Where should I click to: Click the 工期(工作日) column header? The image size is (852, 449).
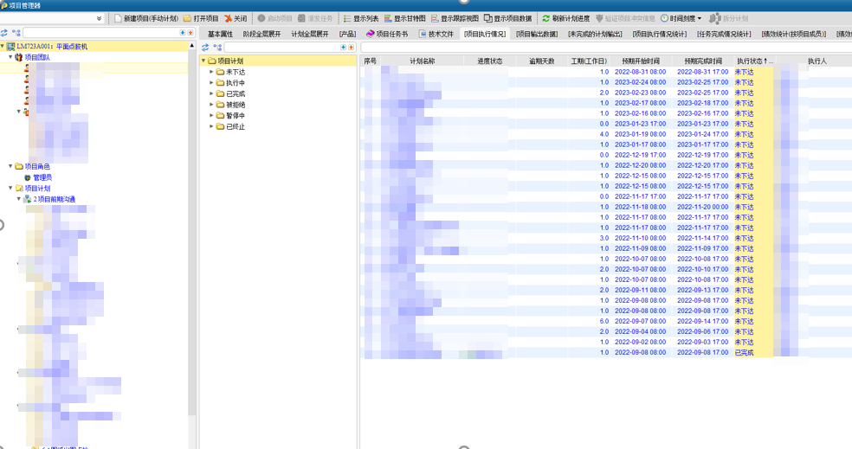click(x=589, y=61)
